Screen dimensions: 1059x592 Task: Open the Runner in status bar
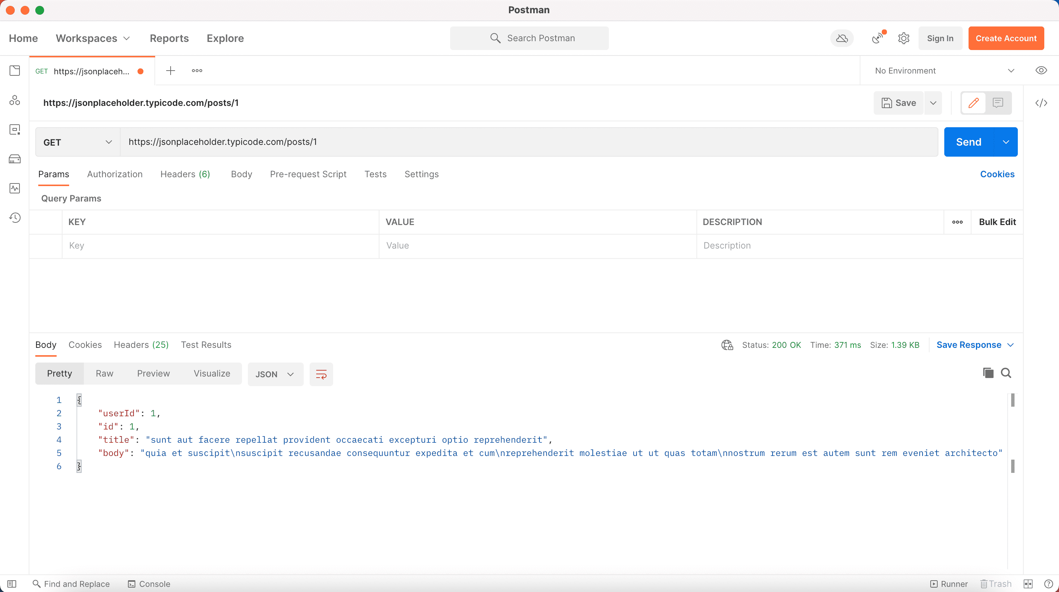click(x=949, y=584)
